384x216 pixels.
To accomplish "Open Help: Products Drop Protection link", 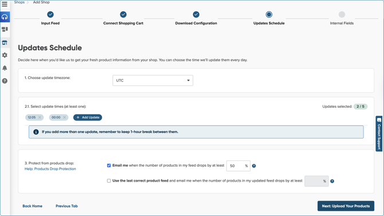I will pyautogui.click(x=50, y=169).
